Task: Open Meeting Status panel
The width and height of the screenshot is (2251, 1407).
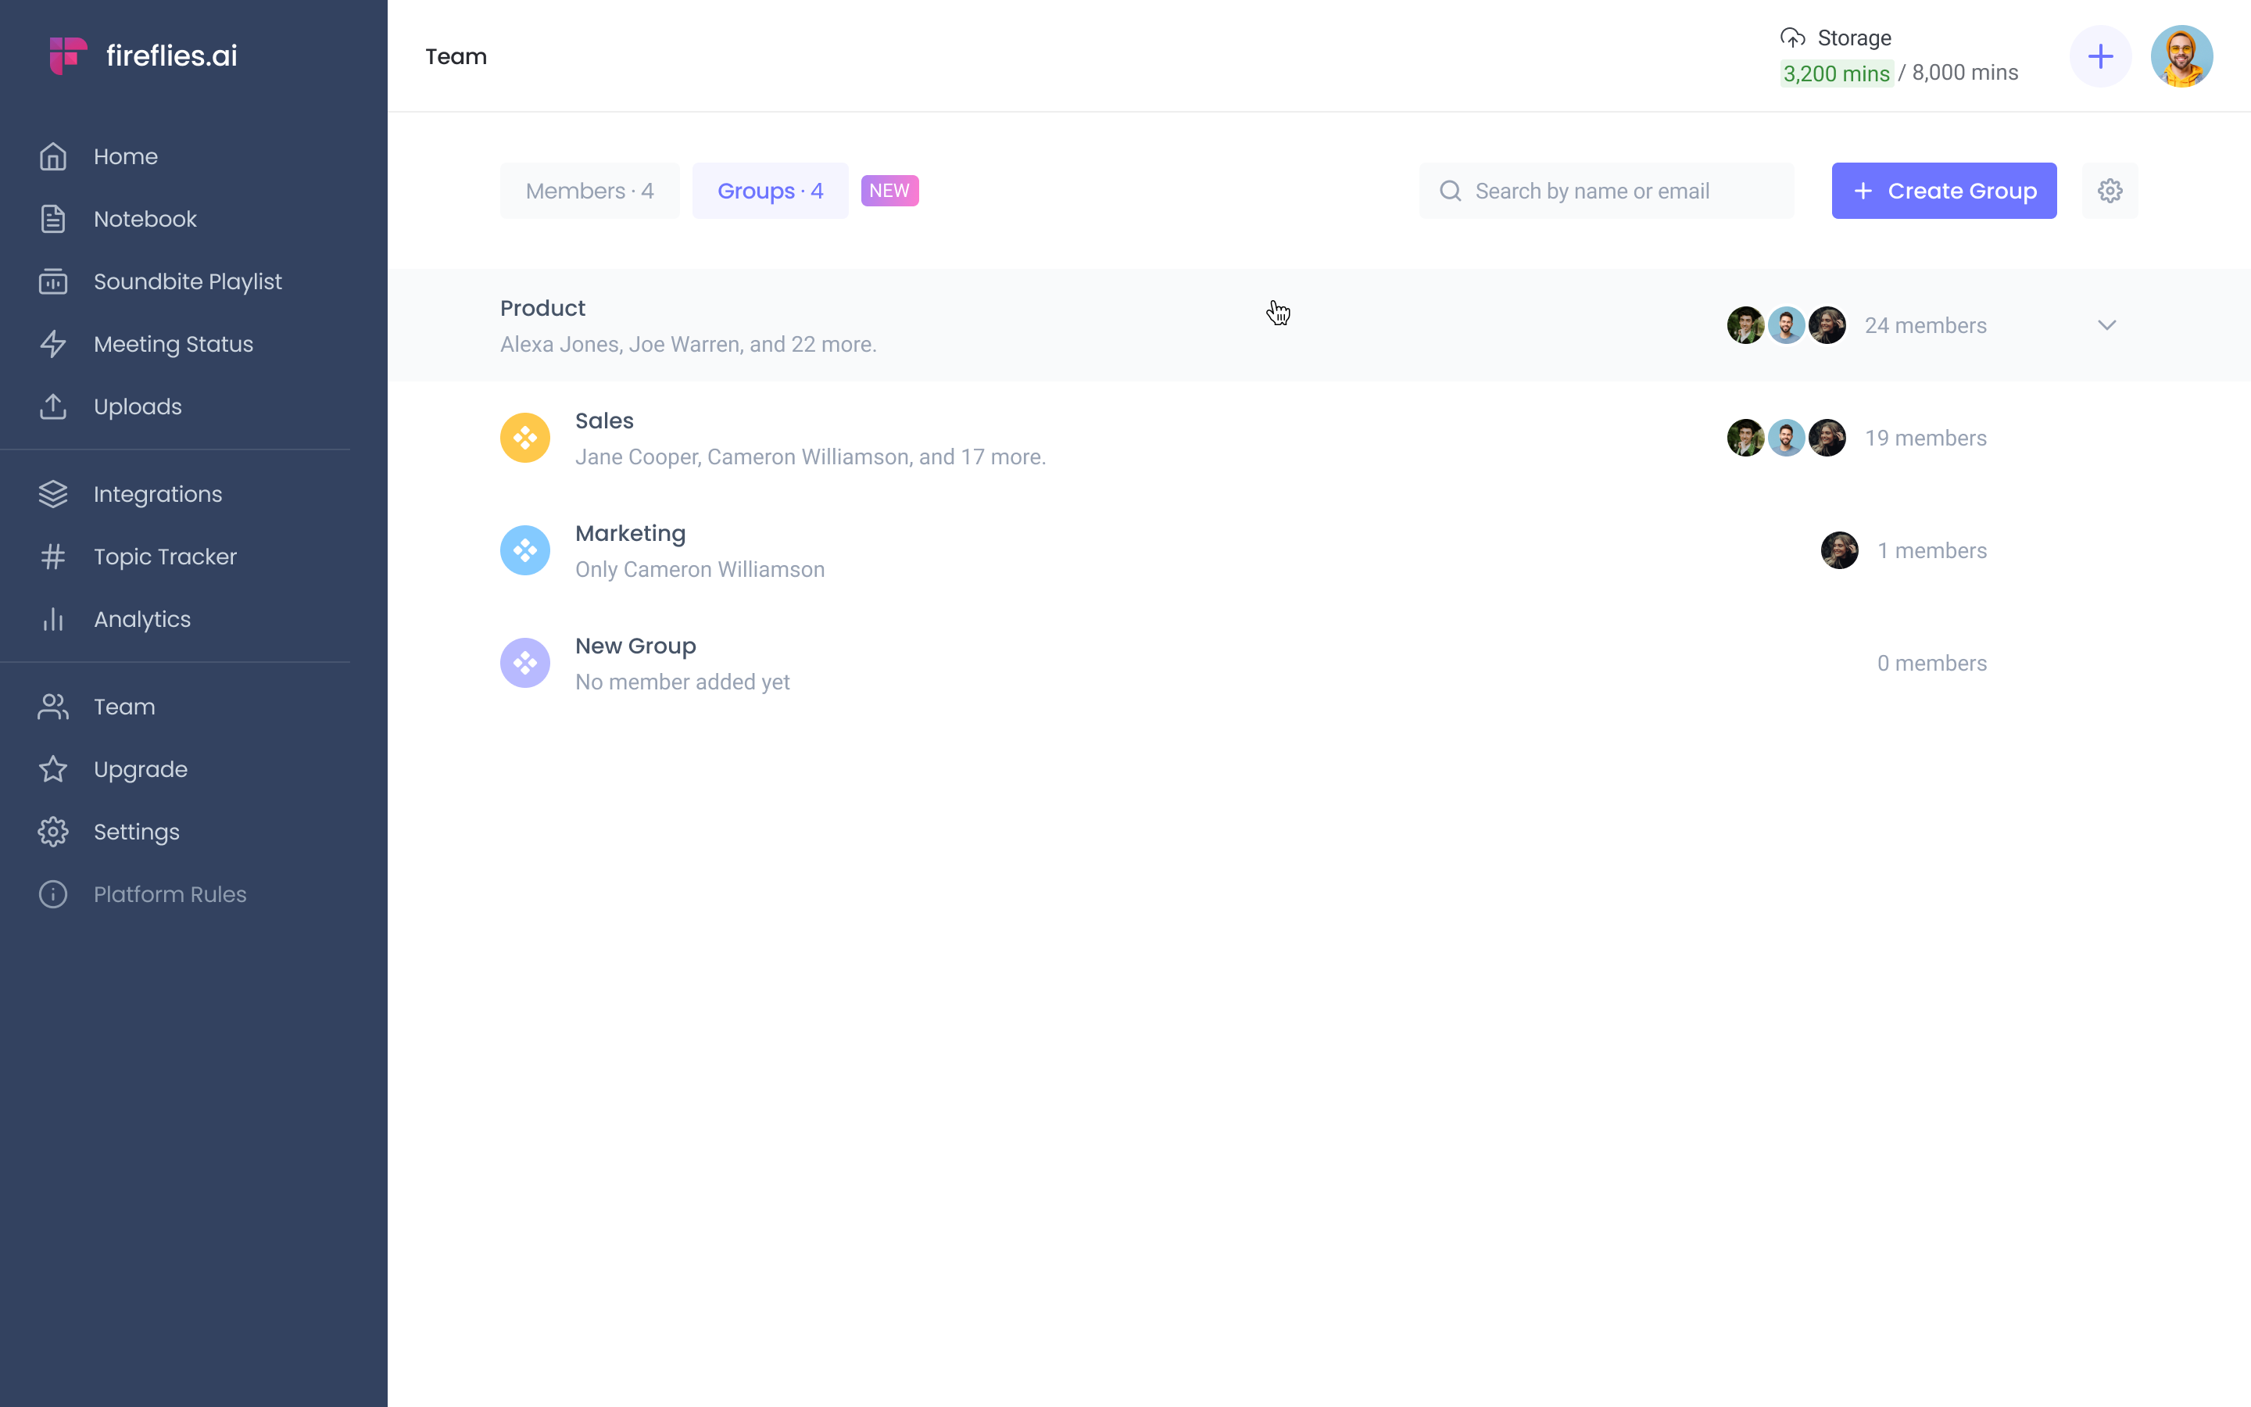Action: tap(174, 344)
